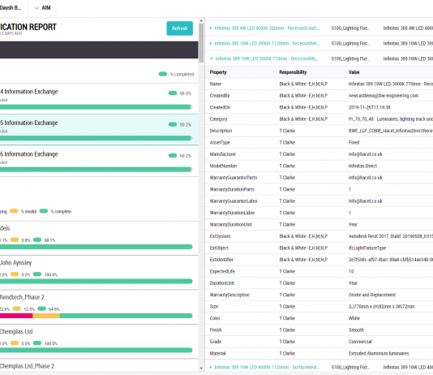Click ModelNumber value Infinitas Direct
Screen dimensions: 433x375
(x=362, y=166)
